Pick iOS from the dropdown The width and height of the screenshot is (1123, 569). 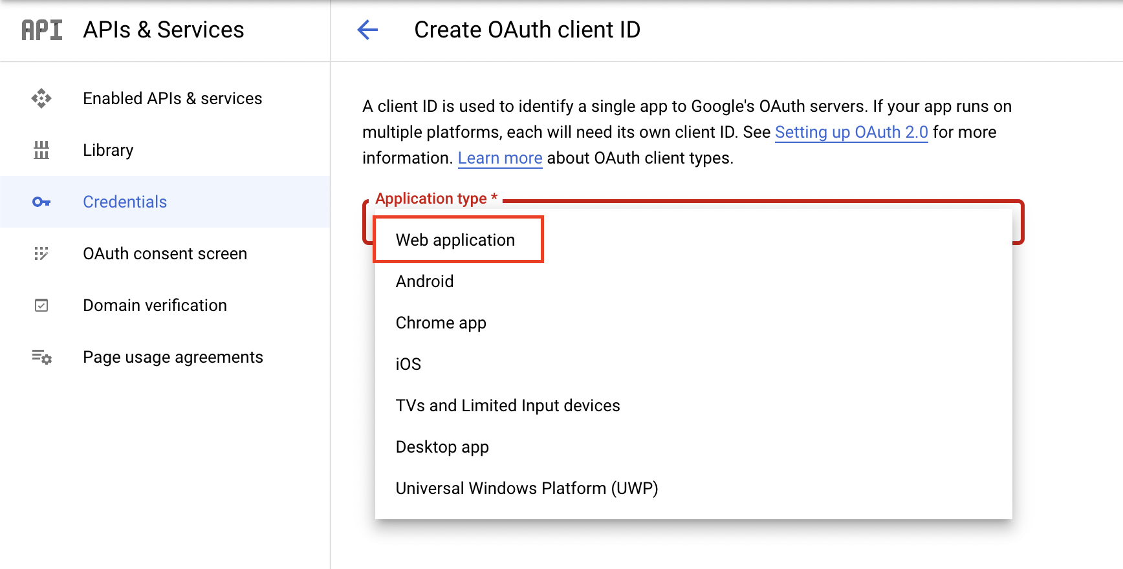693,364
